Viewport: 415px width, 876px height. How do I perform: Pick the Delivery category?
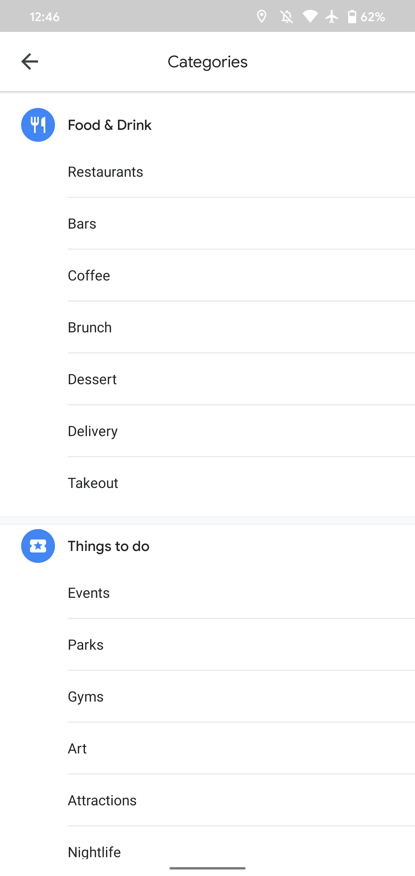[93, 431]
